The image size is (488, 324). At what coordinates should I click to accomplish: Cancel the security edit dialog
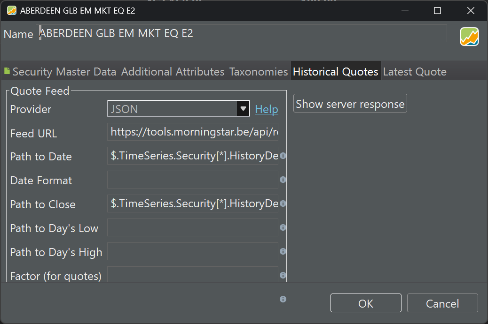(442, 303)
